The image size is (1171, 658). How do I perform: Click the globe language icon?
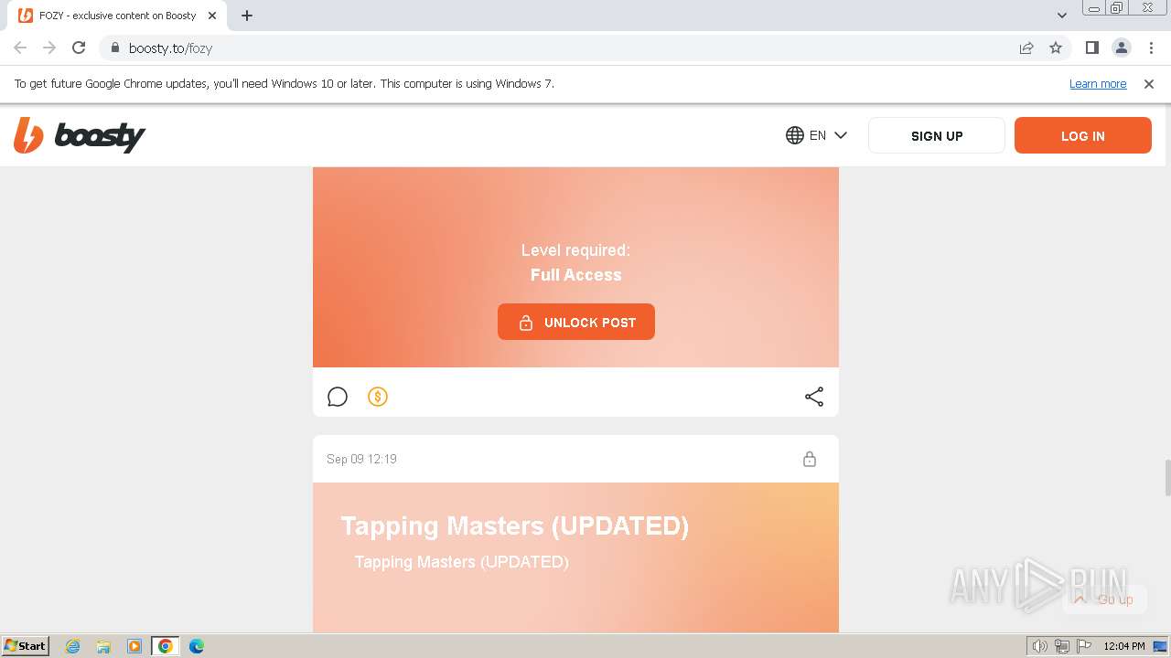(x=795, y=135)
